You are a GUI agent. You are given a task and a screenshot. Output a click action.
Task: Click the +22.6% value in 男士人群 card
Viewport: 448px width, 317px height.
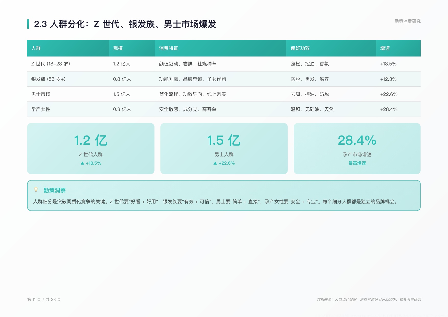click(x=227, y=163)
